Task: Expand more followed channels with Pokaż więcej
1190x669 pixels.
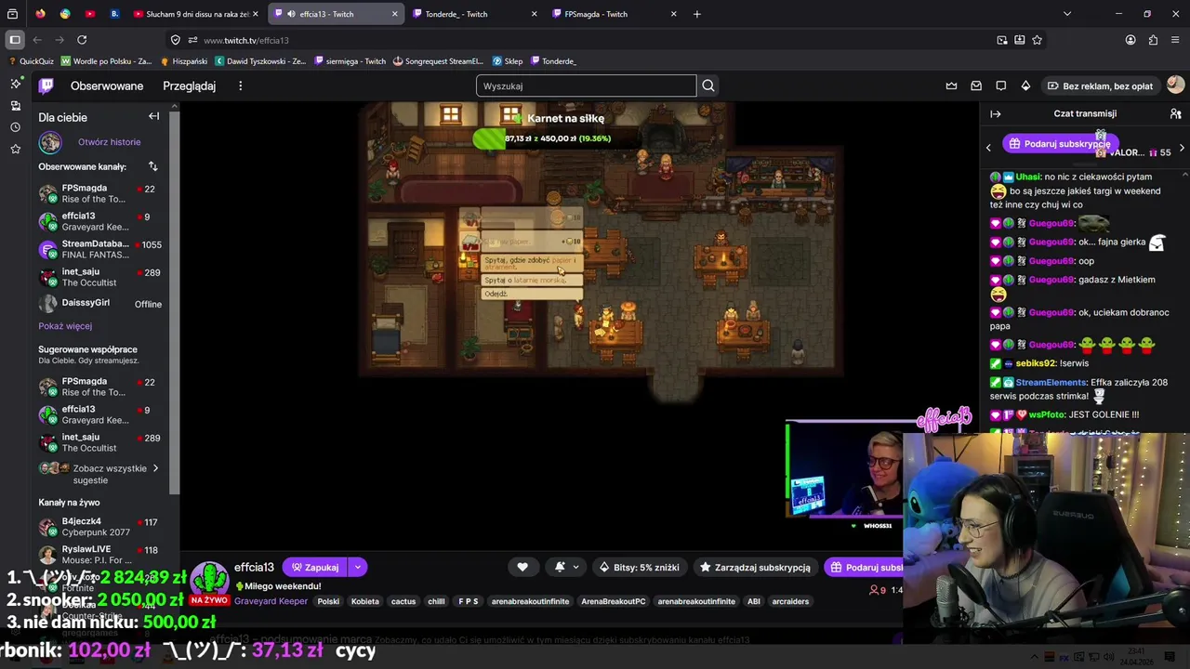Action: point(65,326)
